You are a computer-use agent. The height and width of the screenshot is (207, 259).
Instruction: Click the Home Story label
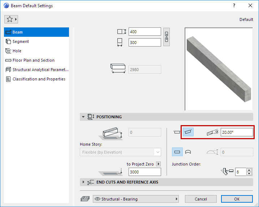91,144
